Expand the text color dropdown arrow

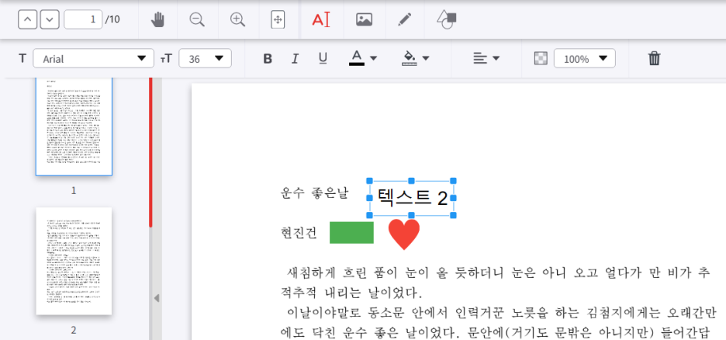click(x=374, y=58)
